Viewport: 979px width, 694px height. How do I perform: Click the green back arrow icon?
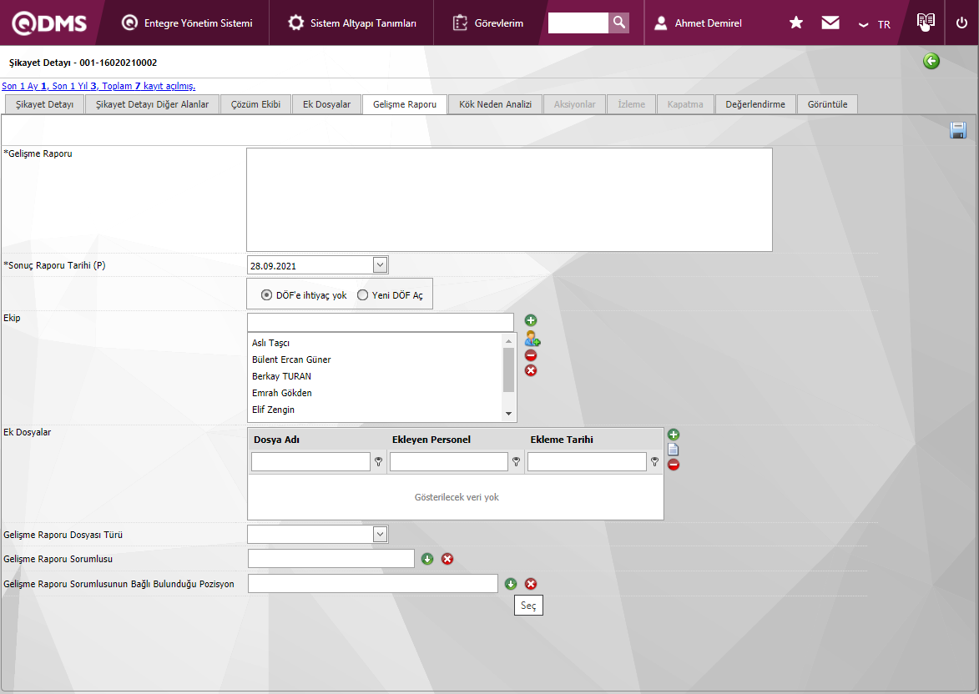point(931,61)
